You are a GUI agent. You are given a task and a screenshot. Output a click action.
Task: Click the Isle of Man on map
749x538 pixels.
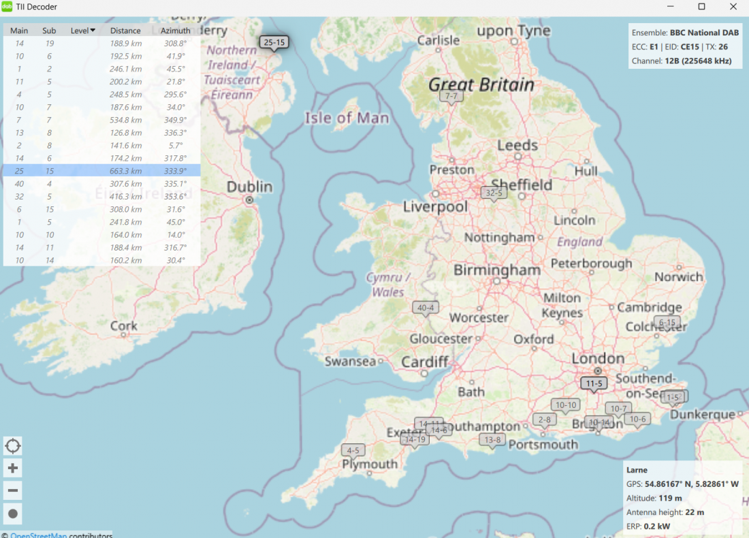click(347, 118)
